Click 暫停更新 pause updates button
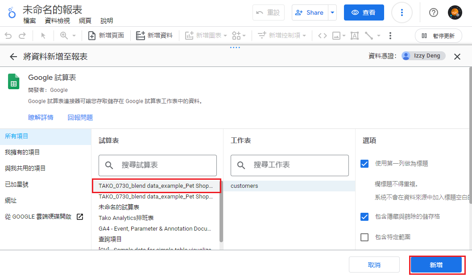The image size is (472, 277). [x=438, y=36]
